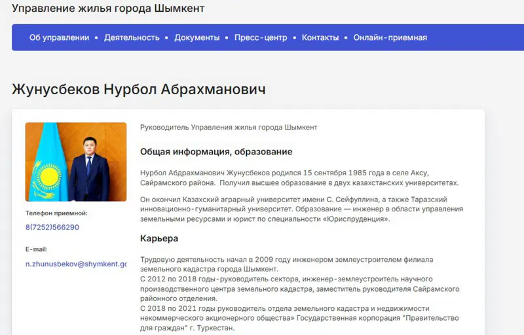Click the n.zhunusbekov email address link
The image size is (524, 335).
pos(76,264)
